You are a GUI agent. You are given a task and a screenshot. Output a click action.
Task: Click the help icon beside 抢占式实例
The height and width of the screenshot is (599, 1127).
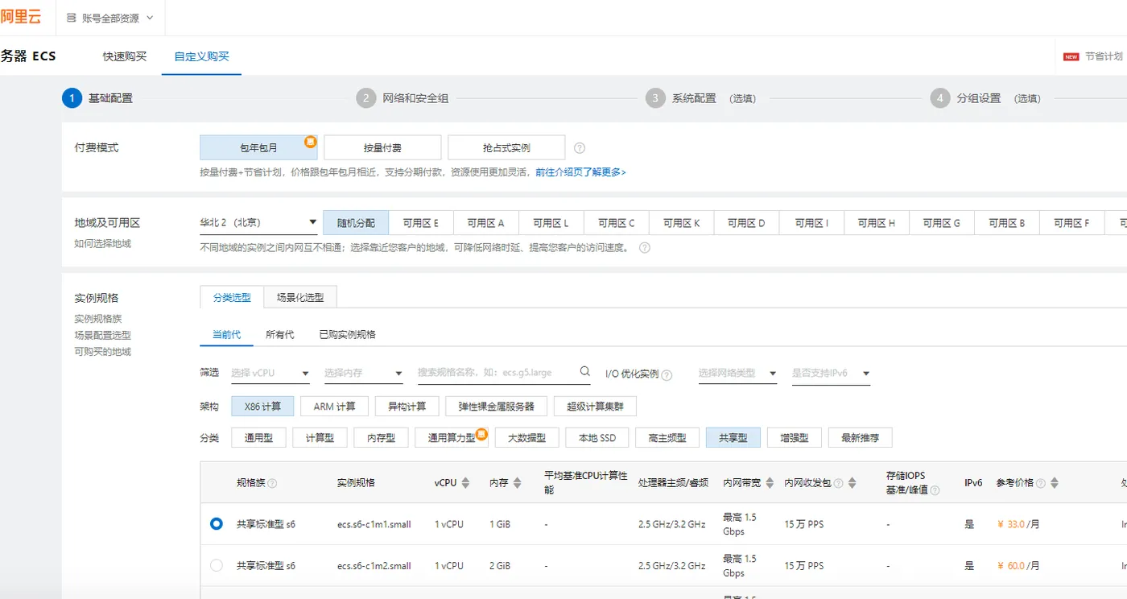[580, 148]
